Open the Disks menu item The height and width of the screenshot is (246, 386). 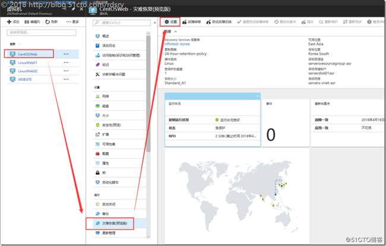click(119, 106)
